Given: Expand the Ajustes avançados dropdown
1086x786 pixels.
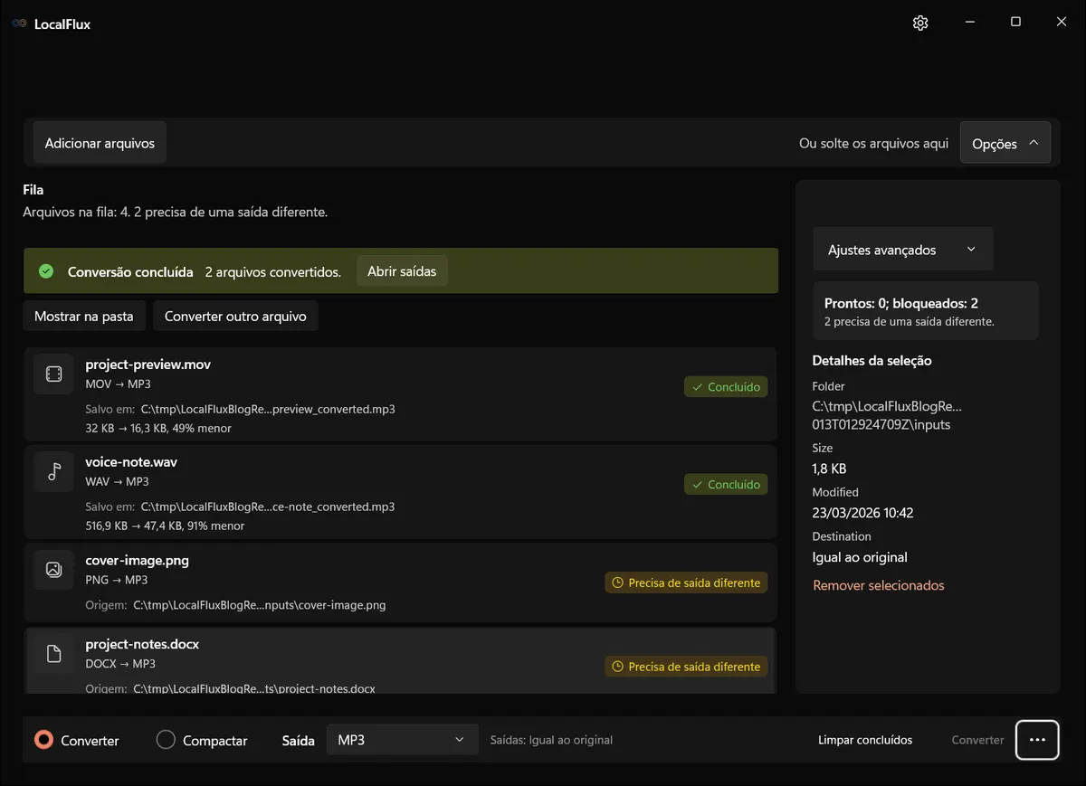Looking at the screenshot, I should tap(903, 250).
